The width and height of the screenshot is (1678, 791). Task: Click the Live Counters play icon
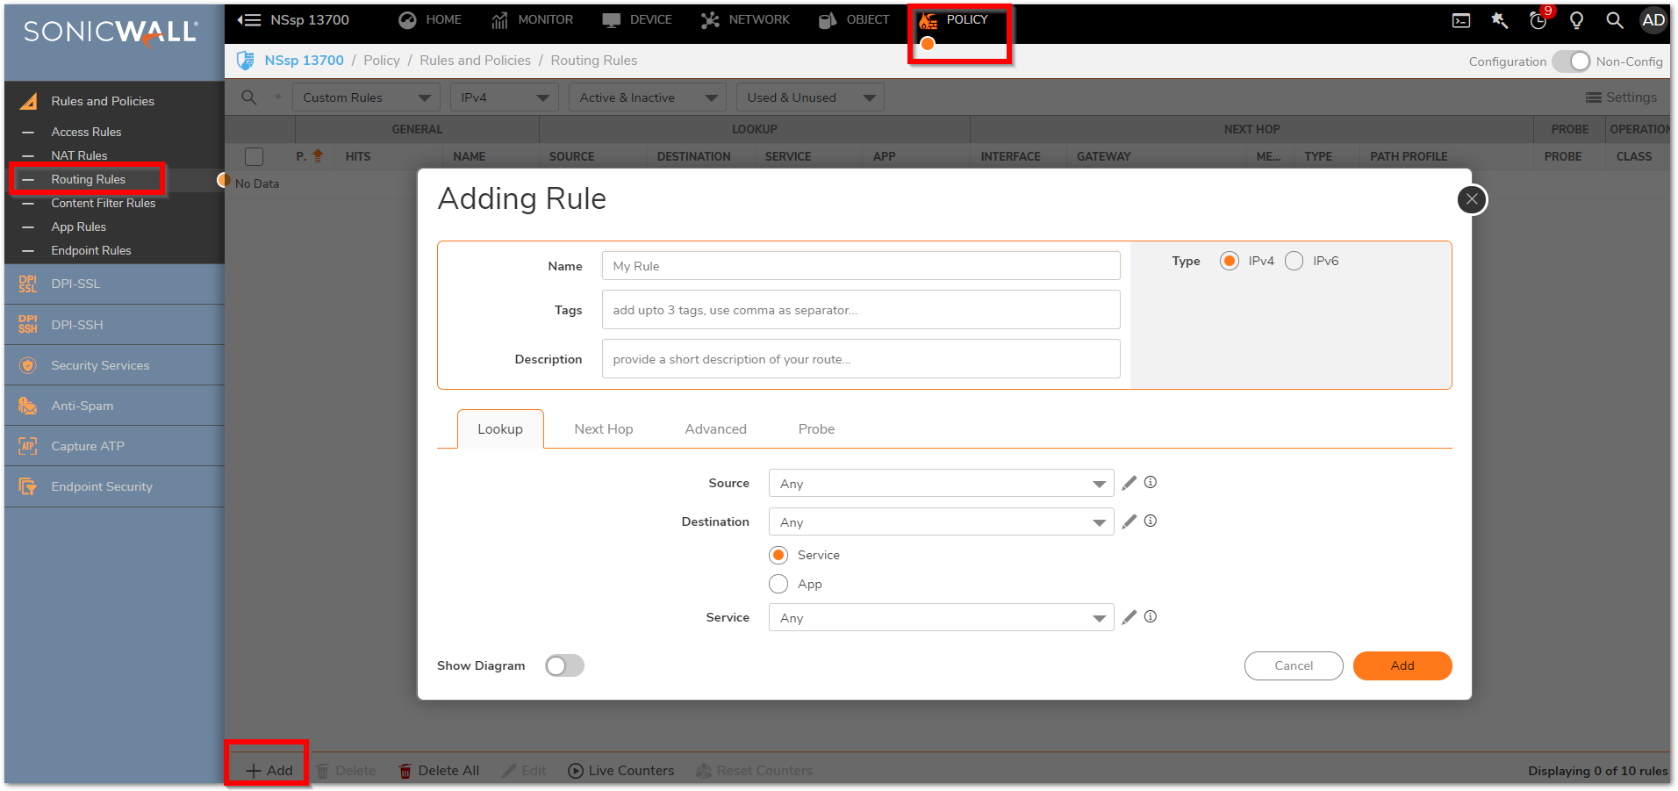pyautogui.click(x=576, y=771)
